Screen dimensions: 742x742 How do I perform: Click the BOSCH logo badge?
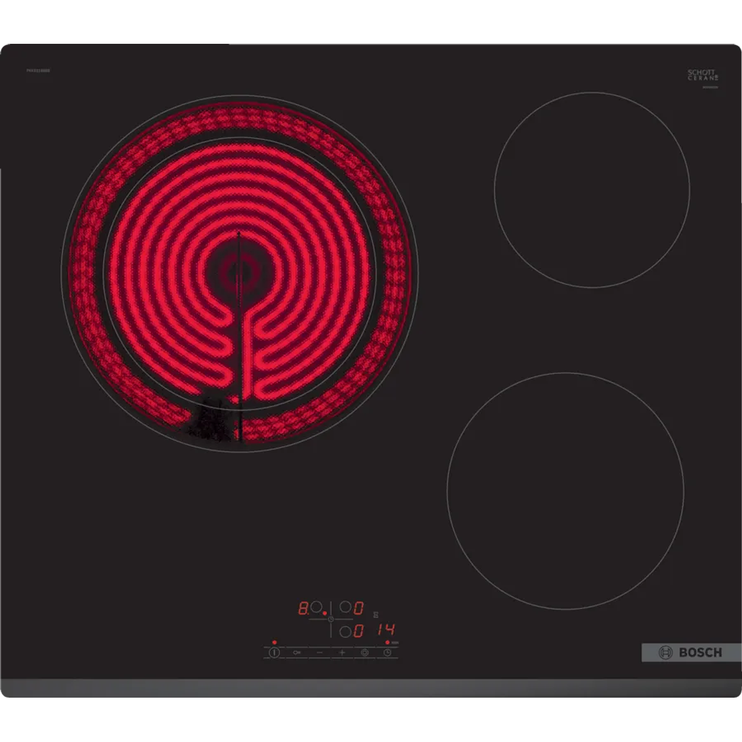pos(691,653)
